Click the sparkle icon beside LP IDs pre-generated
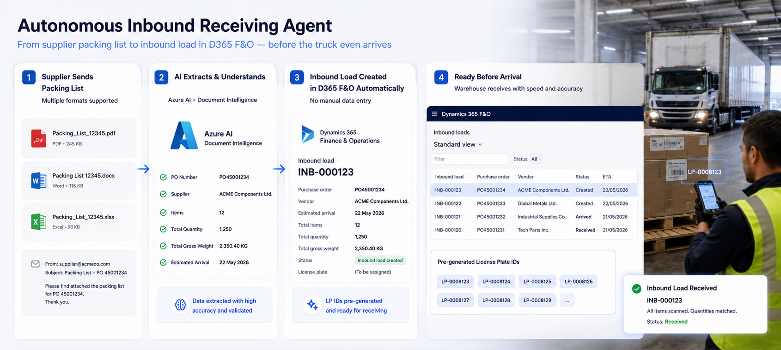Screen dimensions: 781x350 tap(312, 305)
